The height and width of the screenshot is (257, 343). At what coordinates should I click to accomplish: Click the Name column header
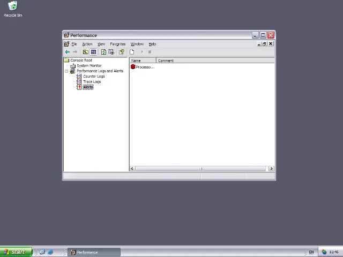(x=143, y=61)
